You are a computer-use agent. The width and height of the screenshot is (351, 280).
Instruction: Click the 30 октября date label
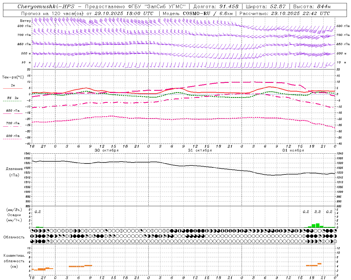pyautogui.click(x=107, y=150)
